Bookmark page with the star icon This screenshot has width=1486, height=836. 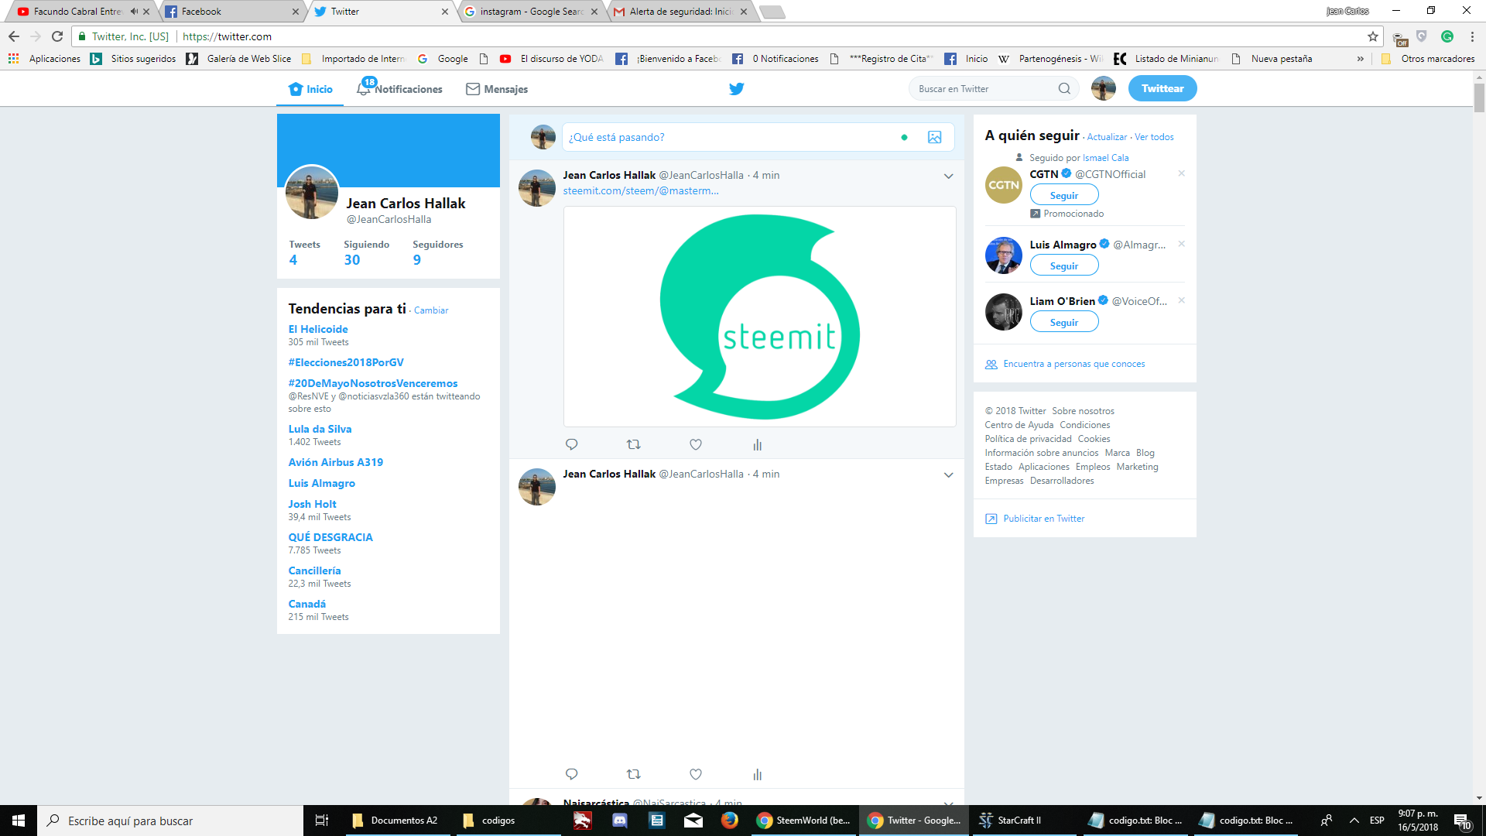tap(1372, 36)
